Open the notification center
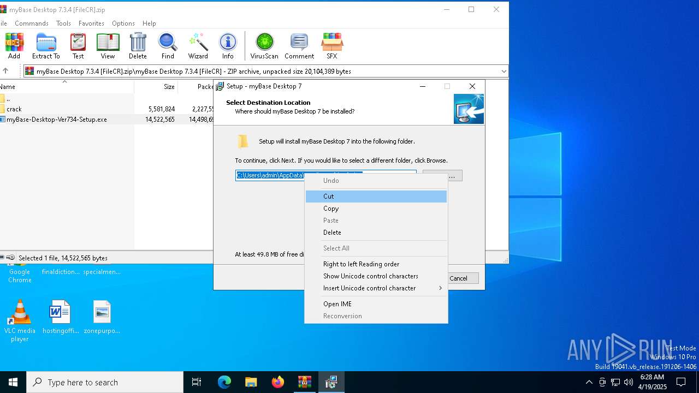 681,382
